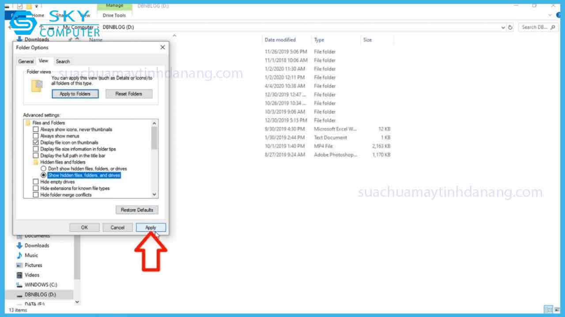Click the Apply to Folders button
The height and width of the screenshot is (317, 565).
(x=75, y=93)
